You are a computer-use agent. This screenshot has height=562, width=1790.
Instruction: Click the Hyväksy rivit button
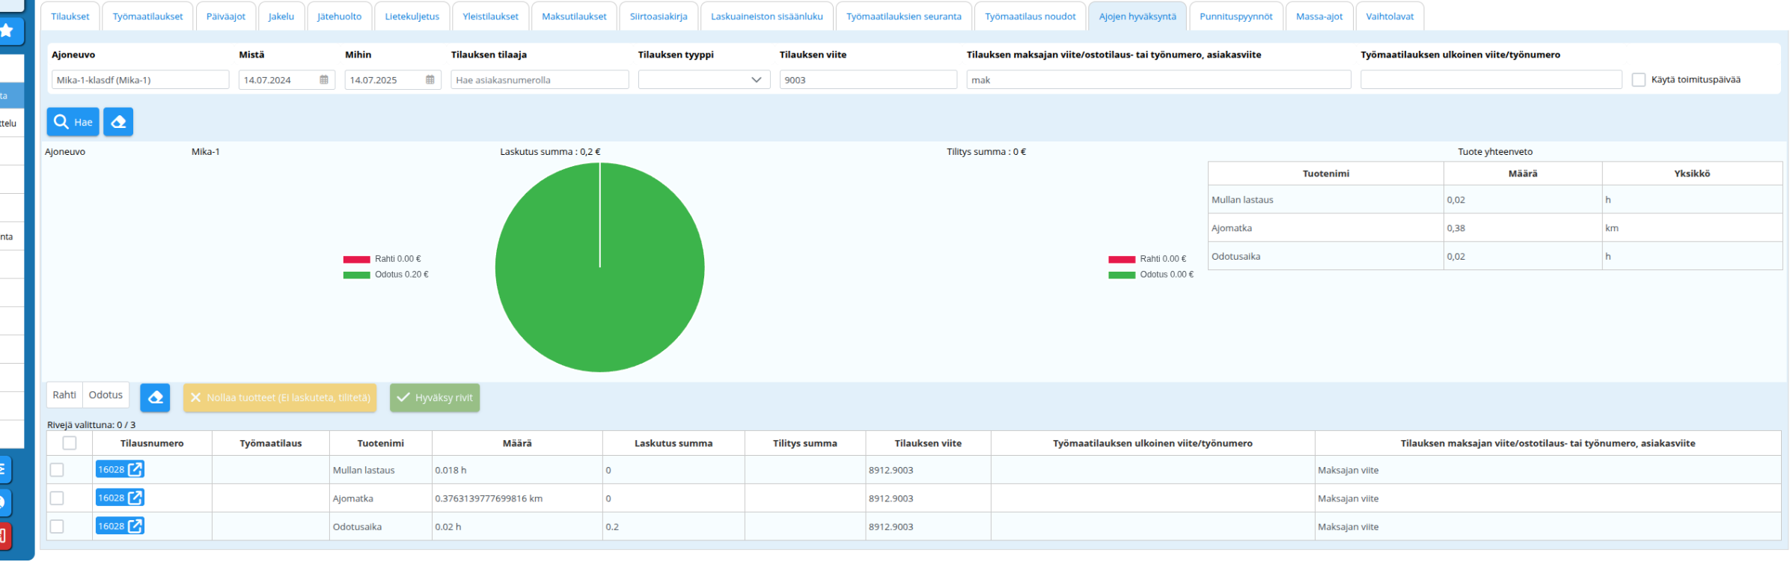point(435,398)
